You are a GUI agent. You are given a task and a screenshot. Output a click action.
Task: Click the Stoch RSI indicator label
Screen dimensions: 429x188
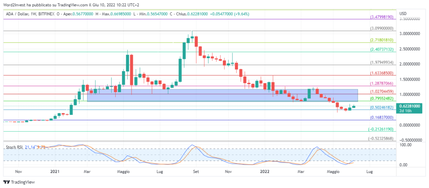[13, 147]
